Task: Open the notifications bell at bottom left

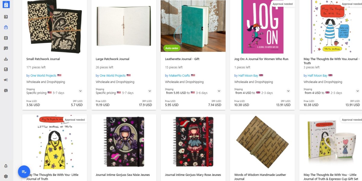Action: coord(6,166)
